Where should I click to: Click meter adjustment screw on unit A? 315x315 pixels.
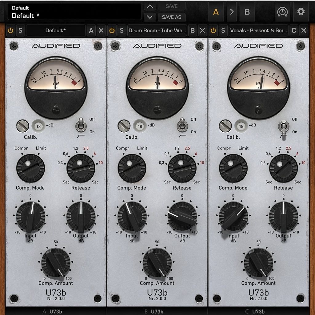(x=56, y=110)
